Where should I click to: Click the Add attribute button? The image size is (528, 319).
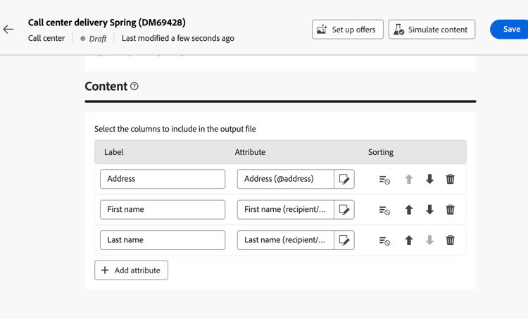tap(132, 270)
